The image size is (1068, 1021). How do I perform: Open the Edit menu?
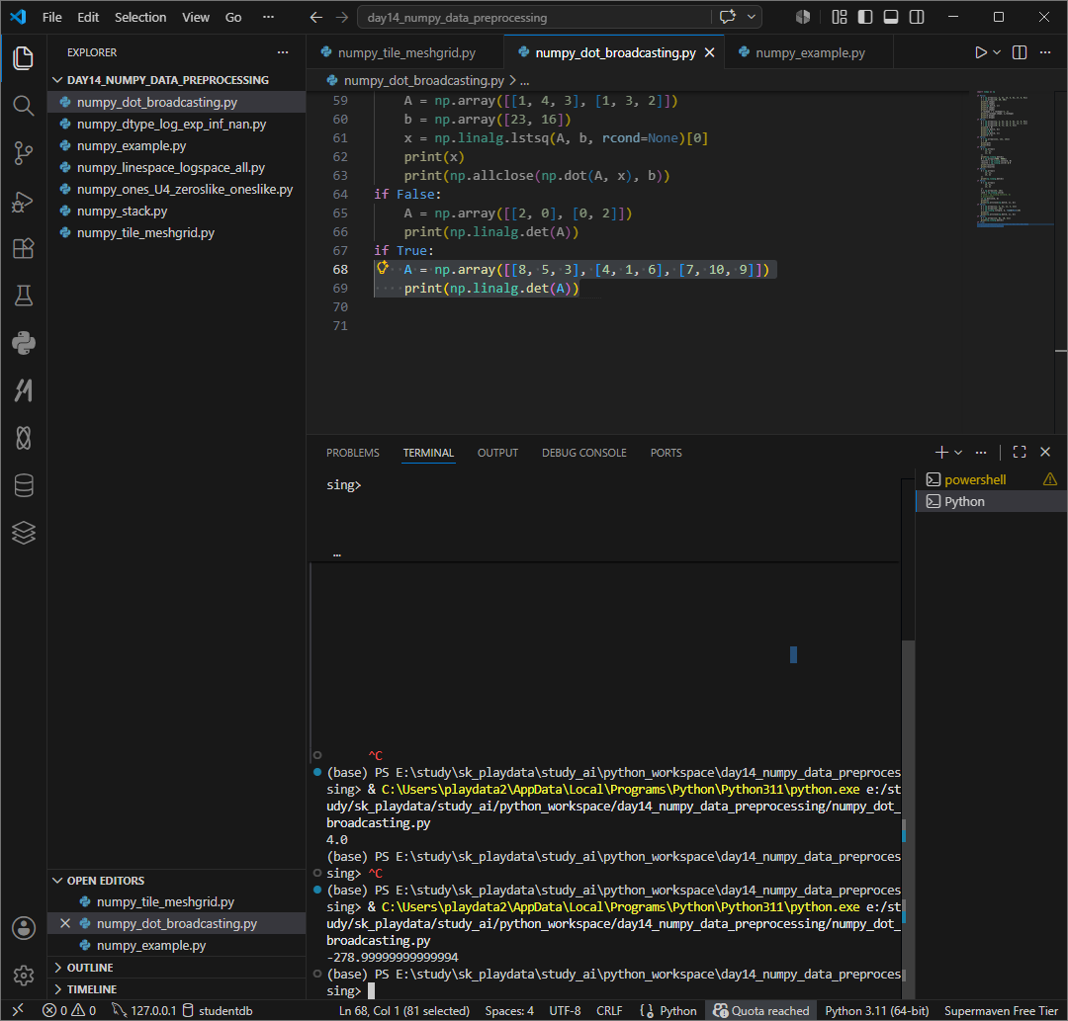point(88,17)
